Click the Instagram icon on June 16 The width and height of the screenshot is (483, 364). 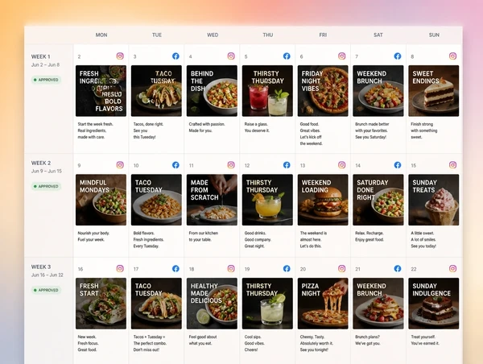click(120, 268)
